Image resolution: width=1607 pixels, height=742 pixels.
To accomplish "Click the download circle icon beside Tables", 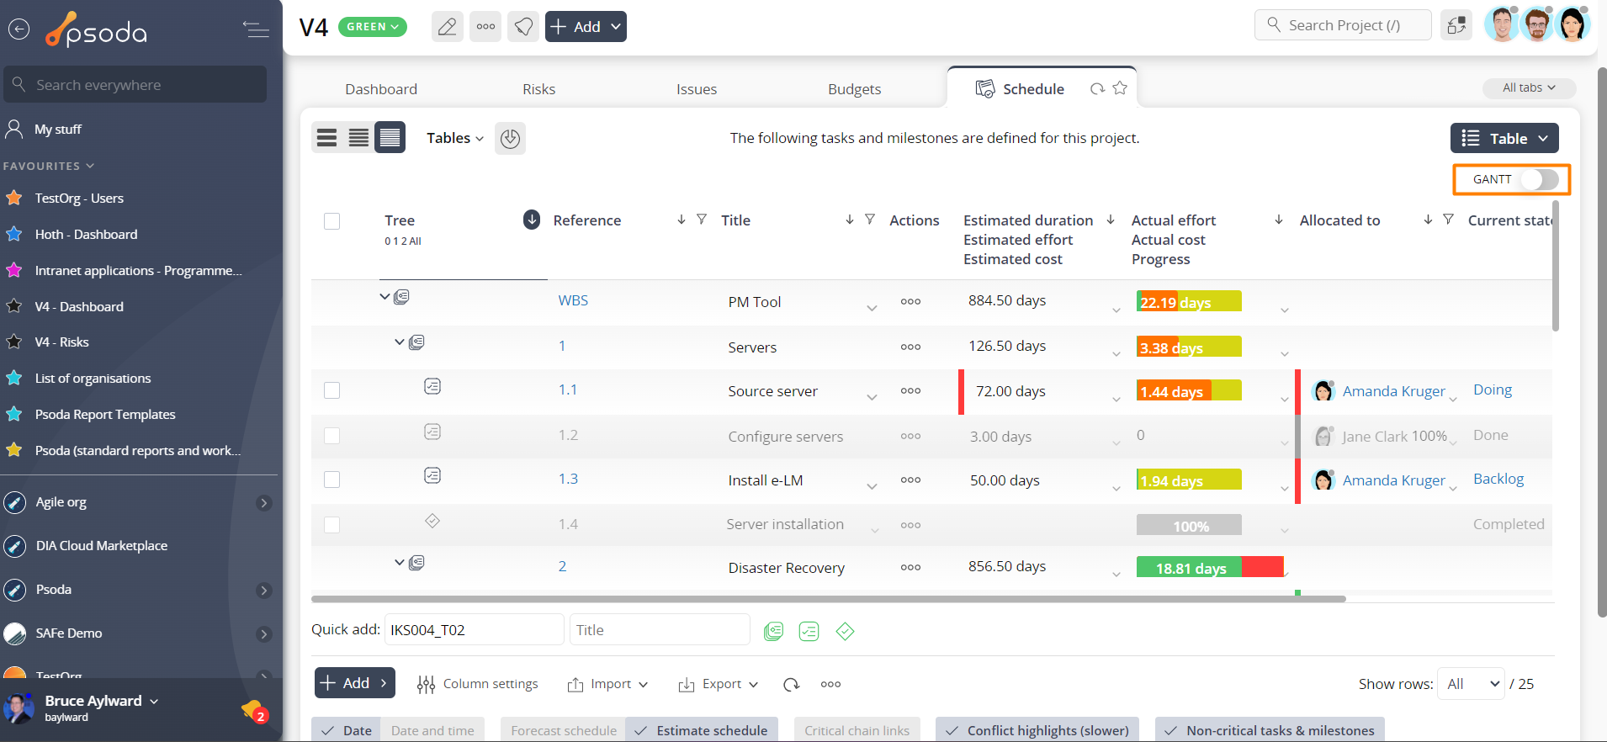I will (510, 138).
